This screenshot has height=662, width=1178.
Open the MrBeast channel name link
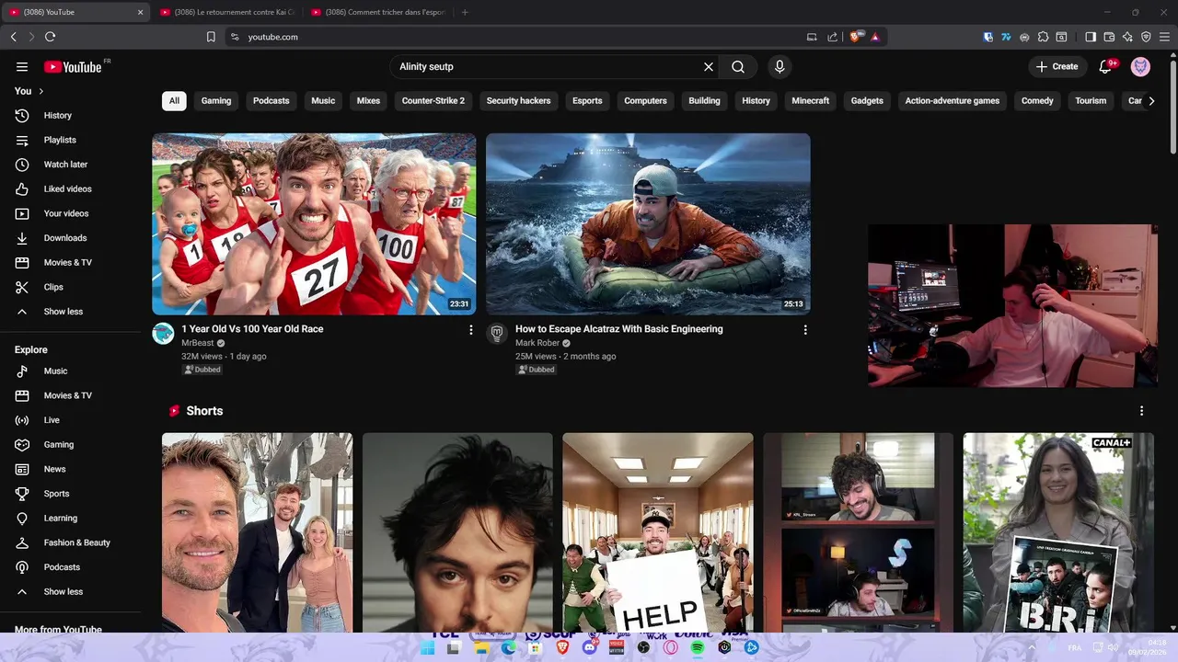point(198,343)
